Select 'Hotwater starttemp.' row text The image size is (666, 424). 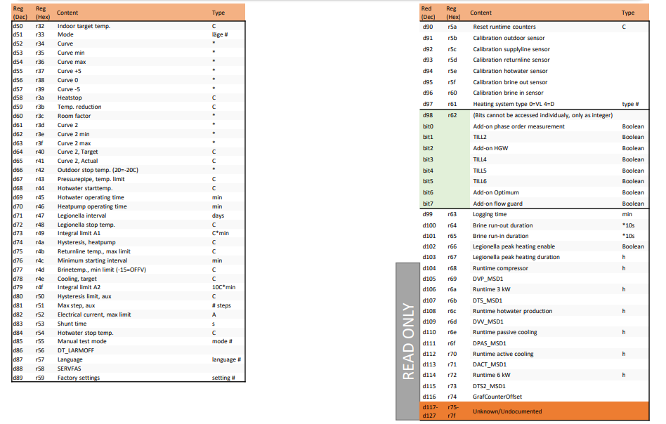point(85,188)
